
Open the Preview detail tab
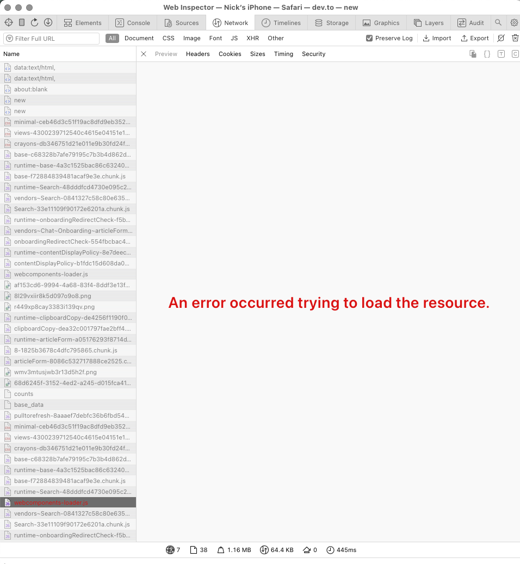point(166,54)
